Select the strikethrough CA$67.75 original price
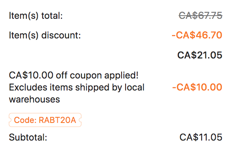The width and height of the screenshot is (235, 157). point(201,16)
